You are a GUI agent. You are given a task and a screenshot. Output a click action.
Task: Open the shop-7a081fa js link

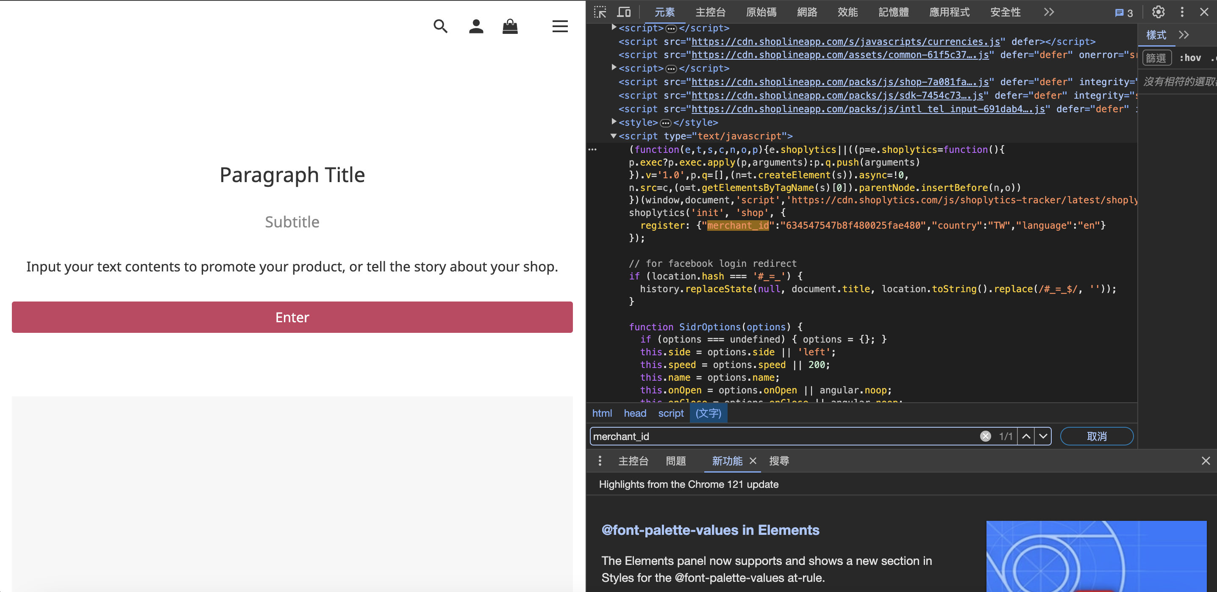coord(839,82)
